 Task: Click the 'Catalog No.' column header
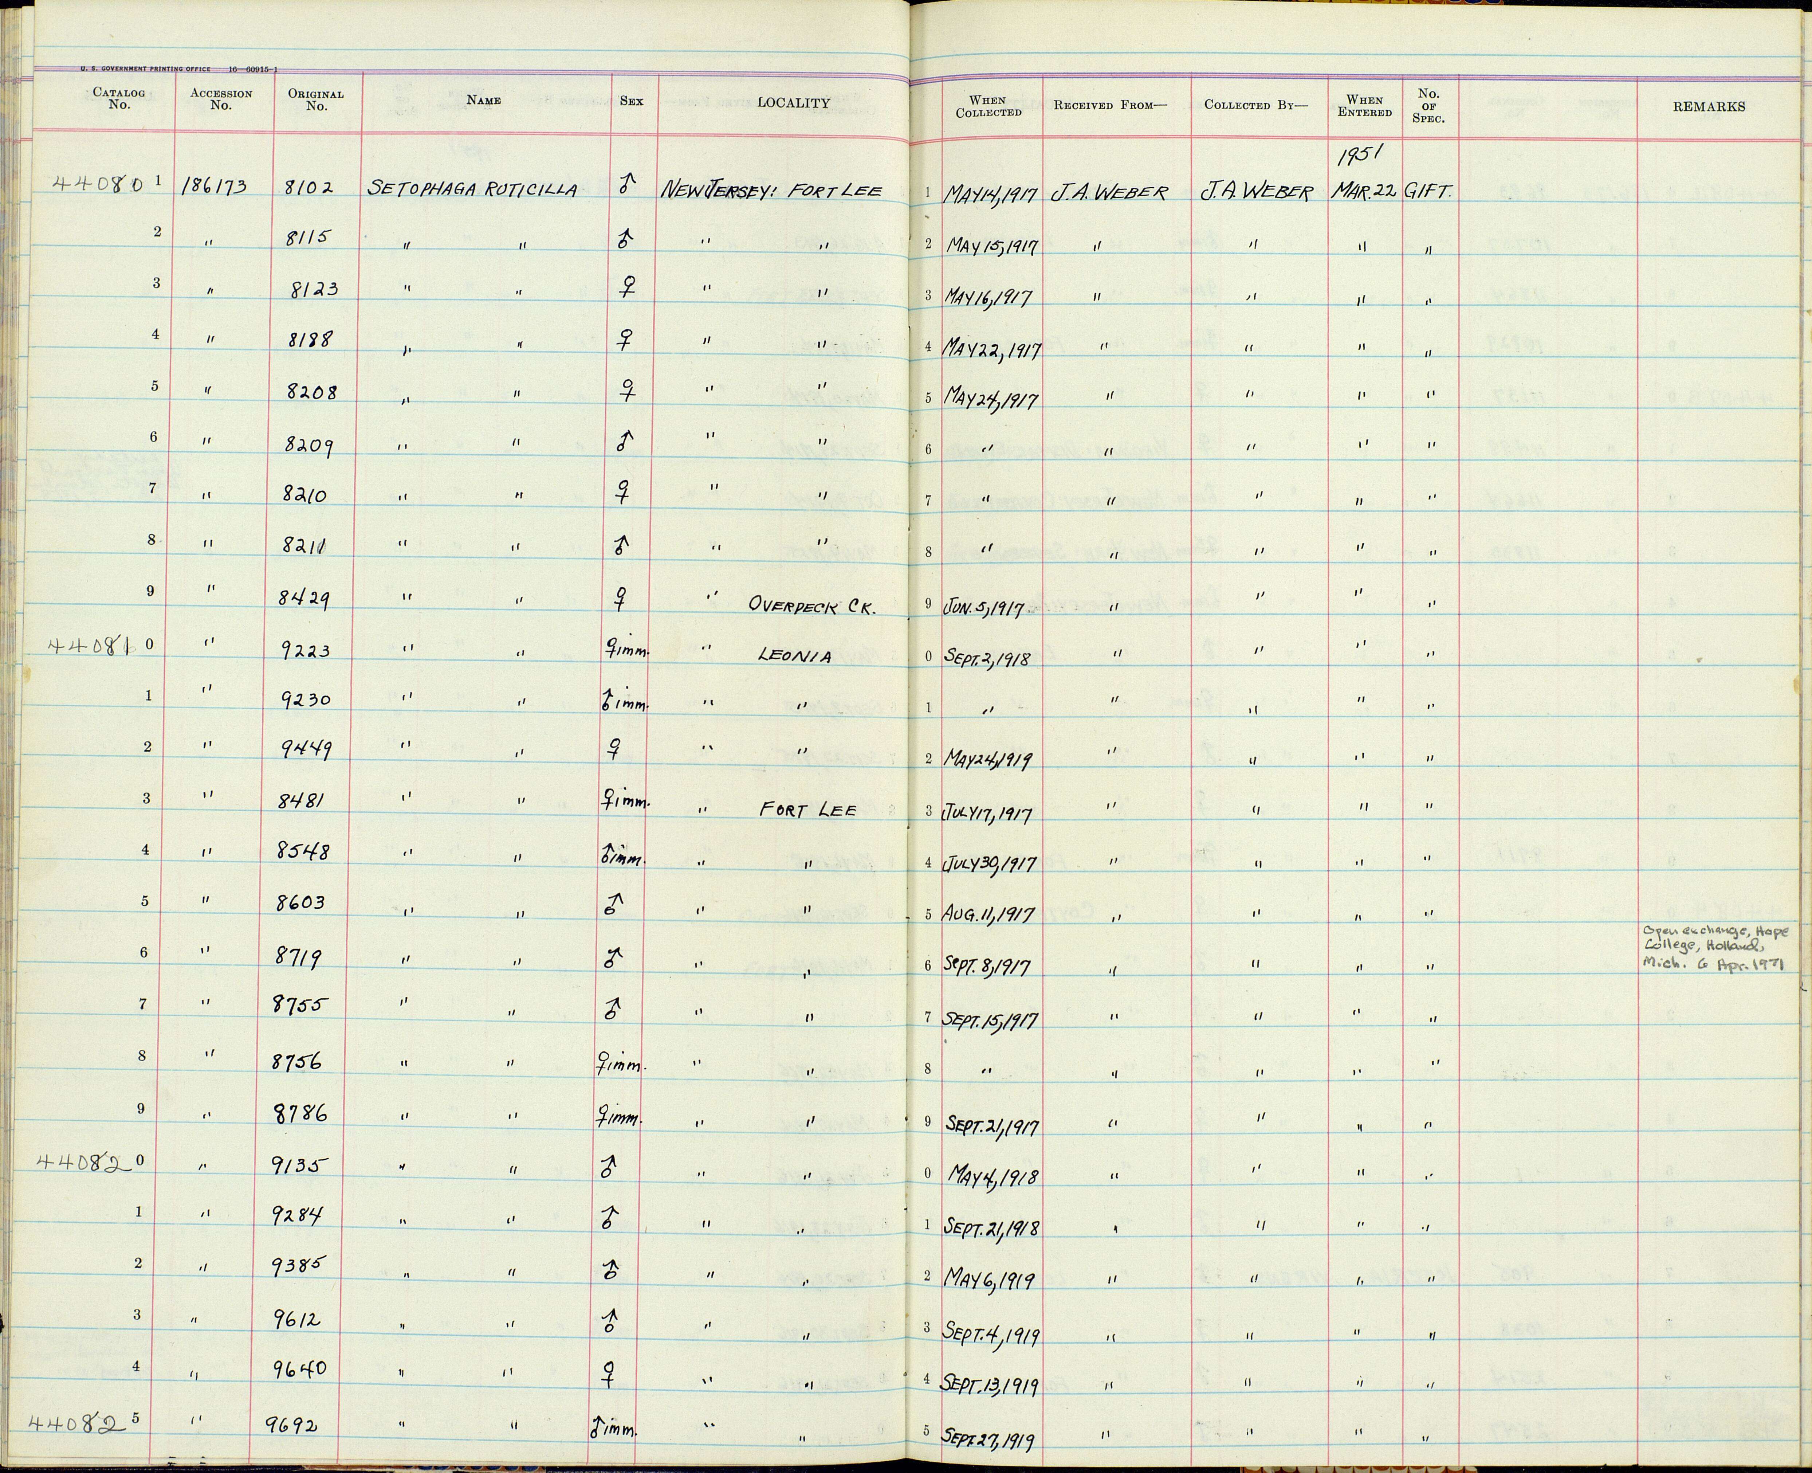point(119,98)
